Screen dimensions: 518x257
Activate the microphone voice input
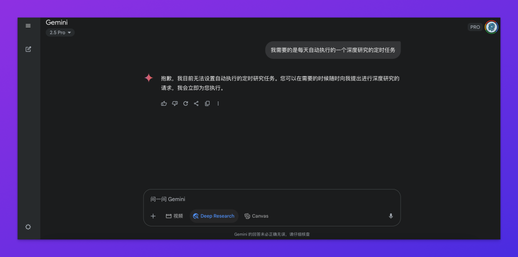click(x=391, y=216)
